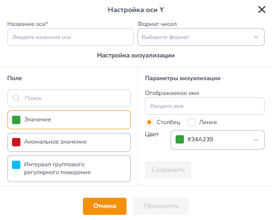Select the Значение field item
Image resolution: width=272 pixels, height=220 pixels.
click(x=69, y=119)
